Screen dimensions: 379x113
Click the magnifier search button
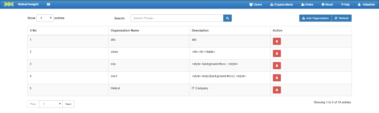point(228,18)
